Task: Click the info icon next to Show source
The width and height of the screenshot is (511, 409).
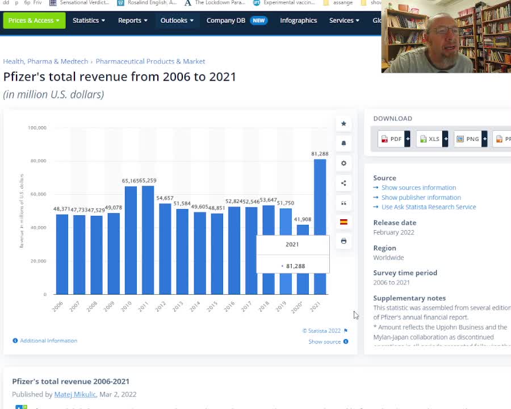Action: pyautogui.click(x=346, y=341)
